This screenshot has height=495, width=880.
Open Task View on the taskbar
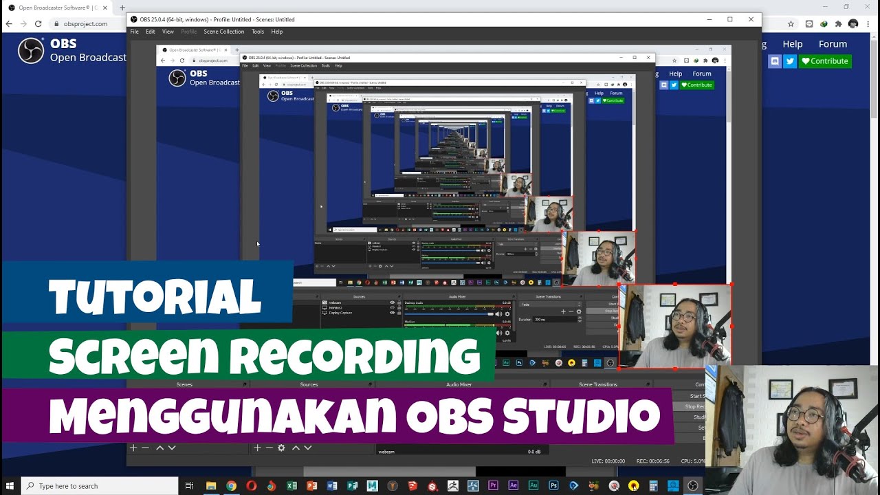tap(189, 486)
